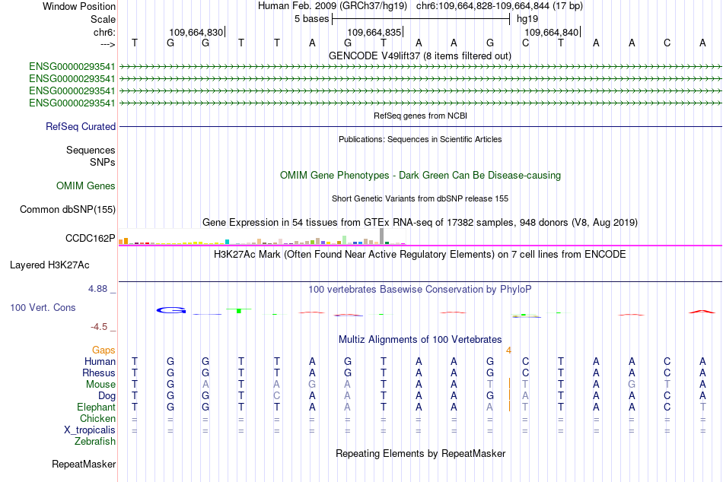Image resolution: width=723 pixels, height=482 pixels.
Task: Select the Scale label in the left margin
Action: click(103, 19)
